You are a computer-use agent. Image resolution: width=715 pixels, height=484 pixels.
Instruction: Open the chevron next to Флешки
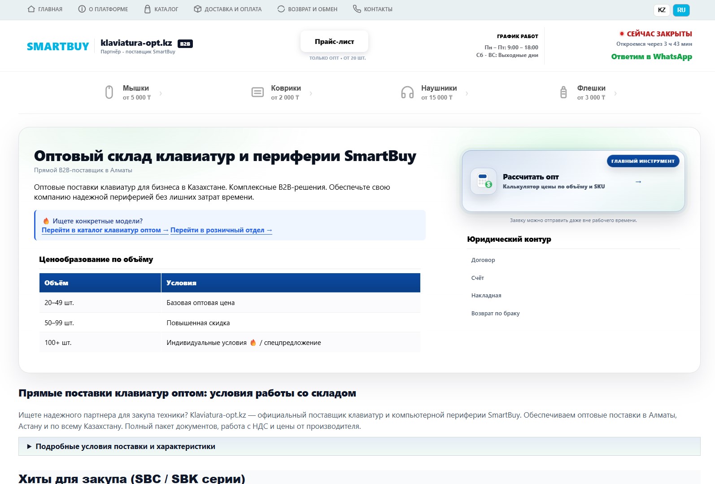click(x=615, y=93)
